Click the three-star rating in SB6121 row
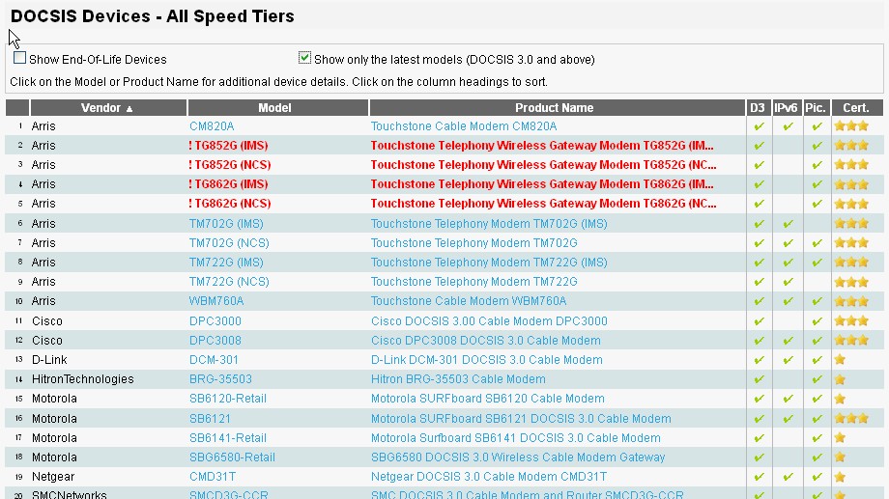This screenshot has height=499, width=889. (x=851, y=418)
